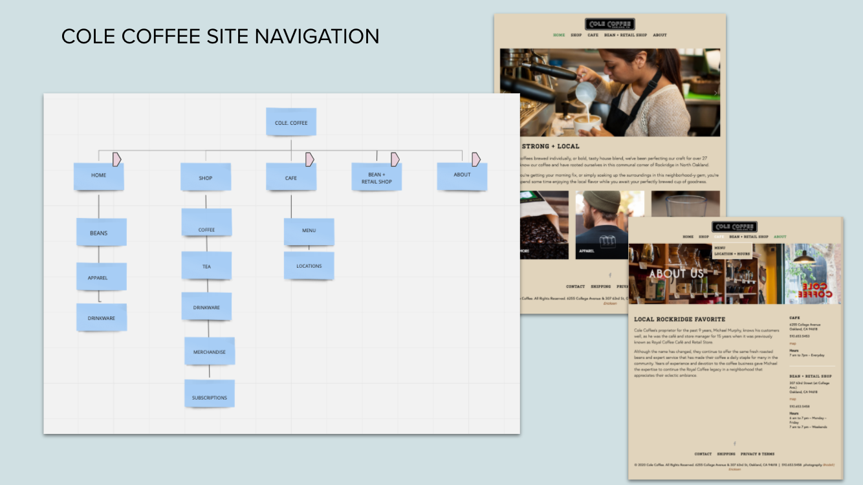This screenshot has width=863, height=485.
Task: Open the coffee beans thumbnail on the home page
Action: (x=544, y=225)
